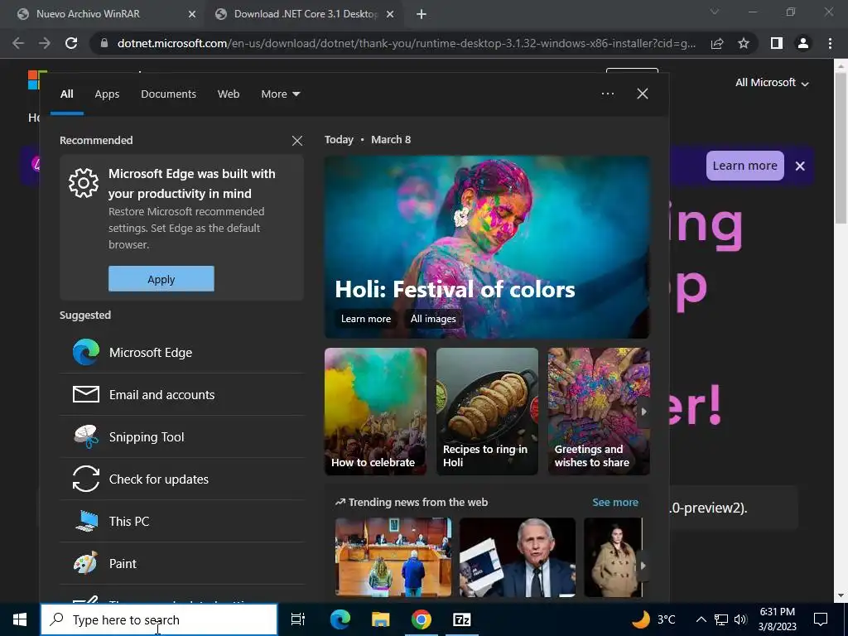Toggle Chrome side panel
Screen dimensions: 848x636
click(777, 43)
